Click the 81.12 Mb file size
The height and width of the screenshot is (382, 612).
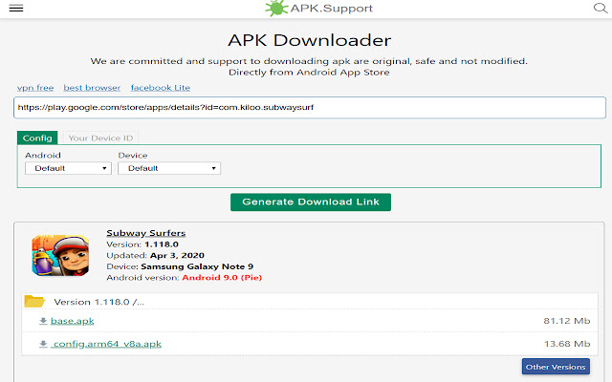point(567,321)
